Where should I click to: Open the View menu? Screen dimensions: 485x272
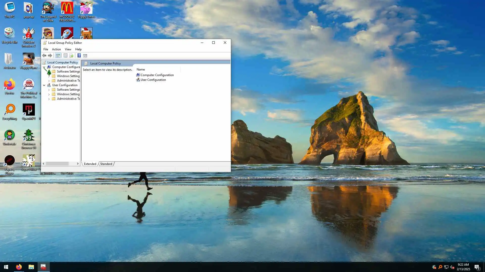(x=68, y=49)
